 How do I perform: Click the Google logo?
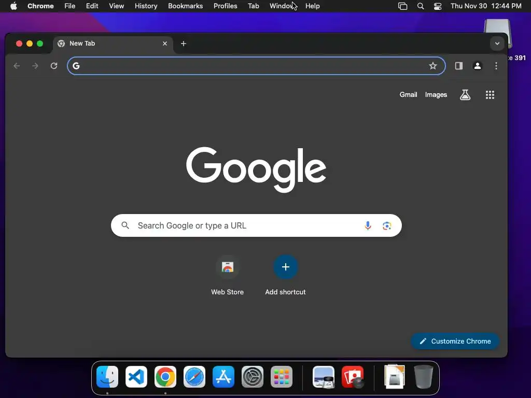click(256, 169)
